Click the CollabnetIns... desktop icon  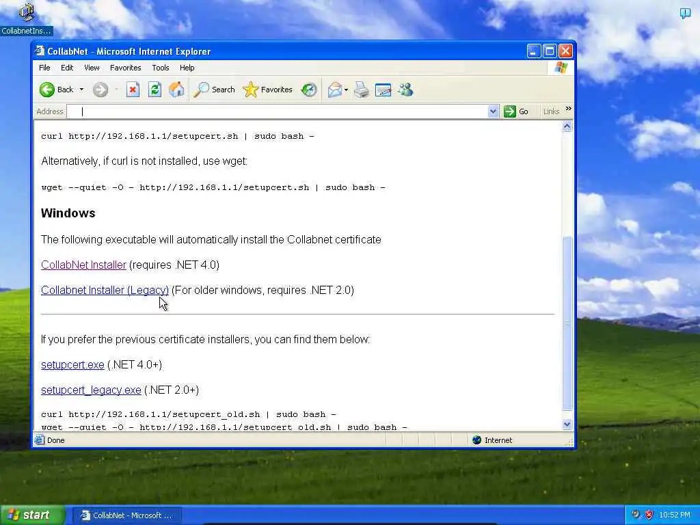(x=27, y=18)
